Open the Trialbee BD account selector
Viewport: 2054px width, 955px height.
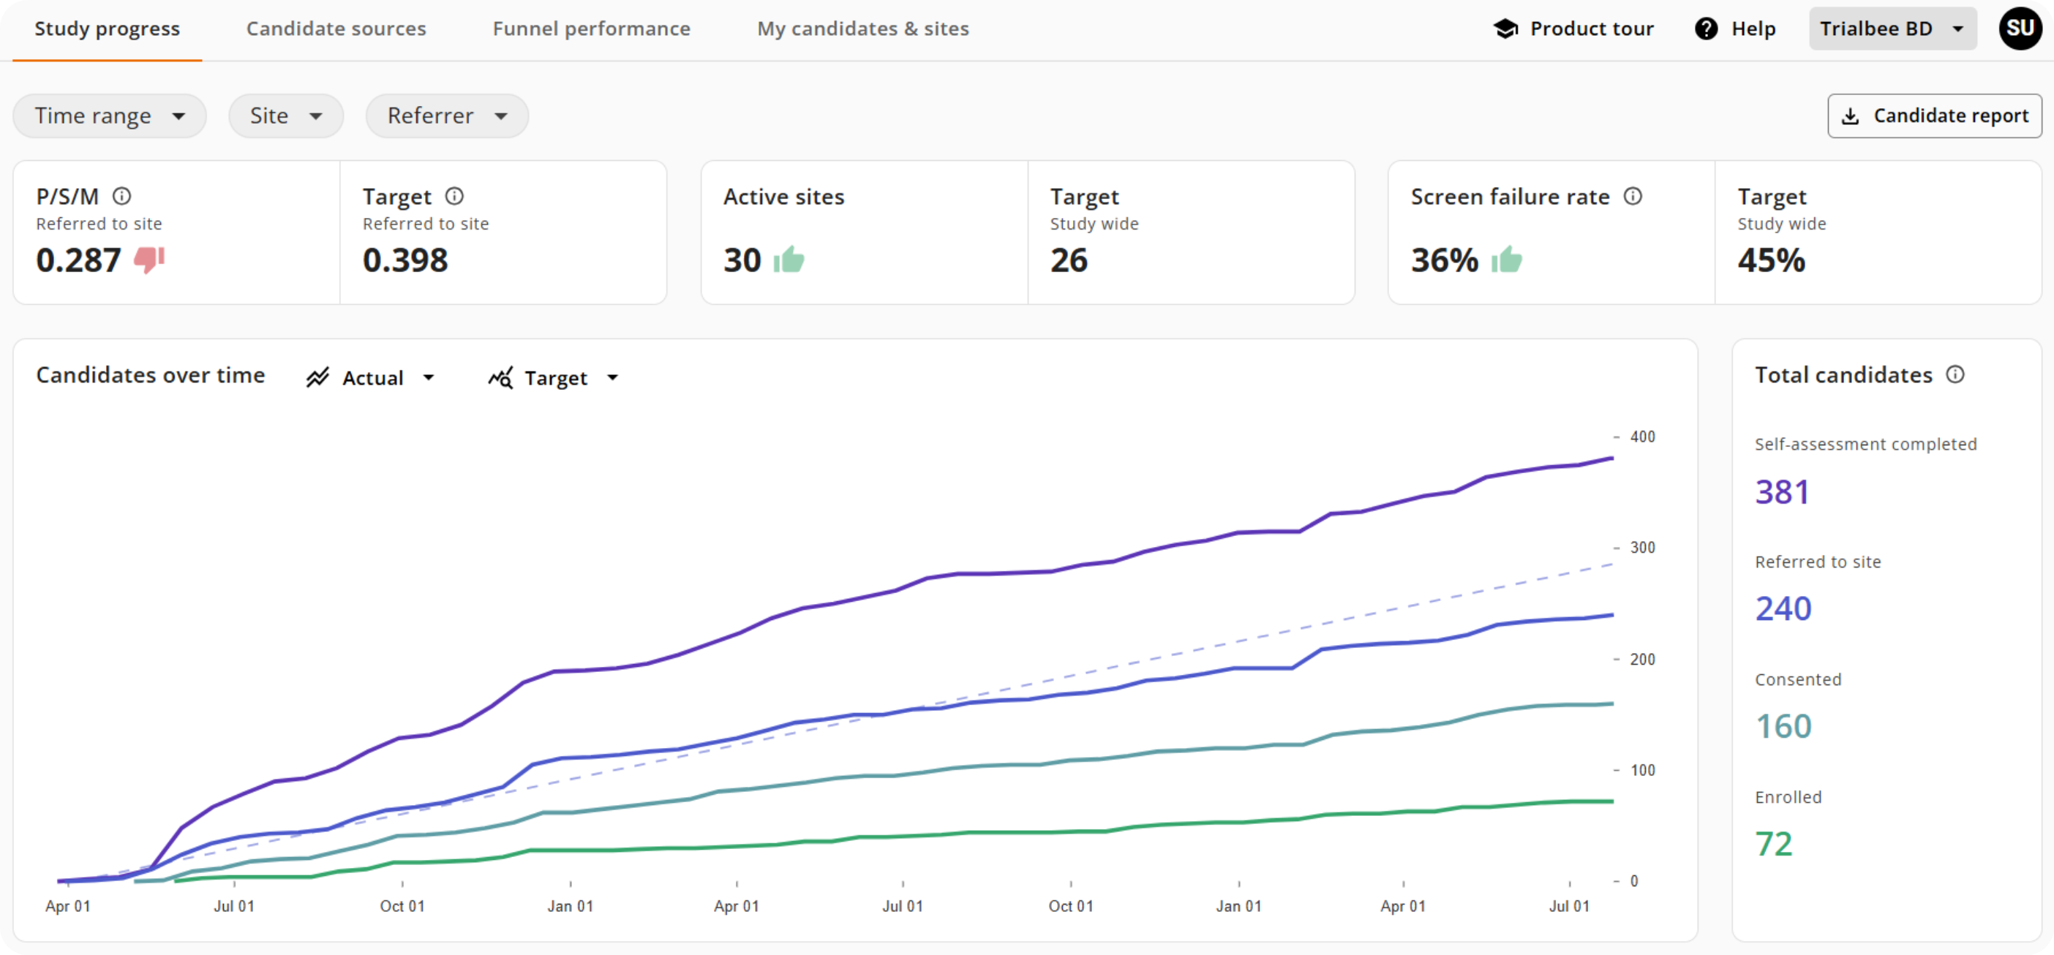pyautogui.click(x=1892, y=29)
